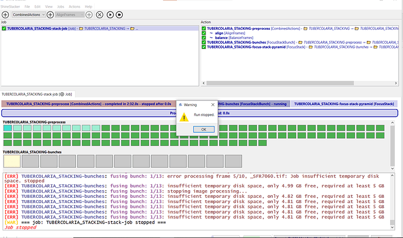Click the warning triangle icon in dialog
This screenshot has width=403, height=238.
click(x=185, y=117)
